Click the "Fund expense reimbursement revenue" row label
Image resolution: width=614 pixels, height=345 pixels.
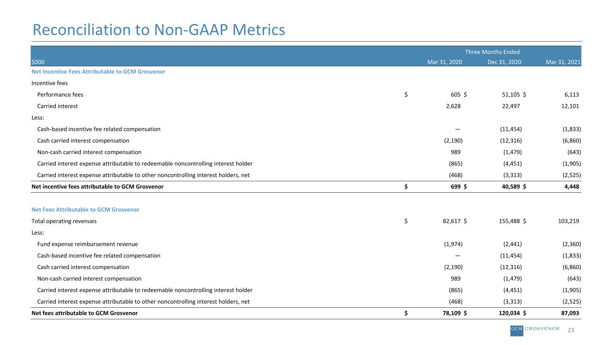(88, 244)
